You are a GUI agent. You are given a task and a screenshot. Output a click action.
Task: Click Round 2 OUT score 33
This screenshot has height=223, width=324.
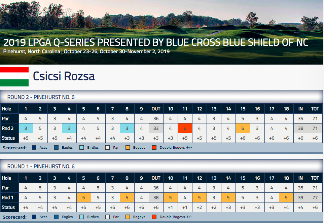[x=156, y=128]
